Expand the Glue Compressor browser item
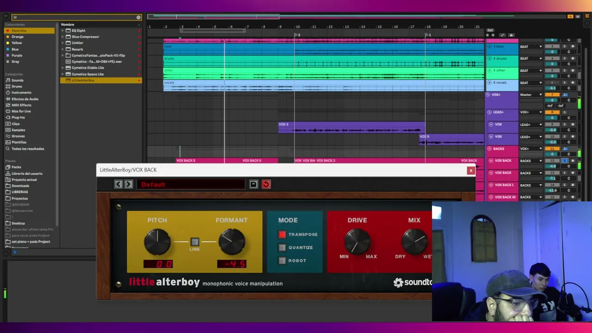This screenshot has height=333, width=592. coord(62,37)
